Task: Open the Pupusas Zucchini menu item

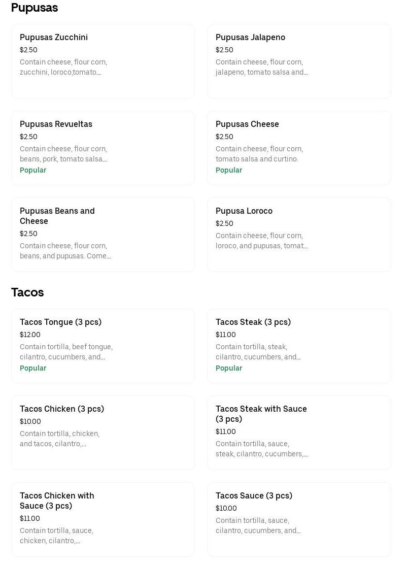Action: click(103, 61)
